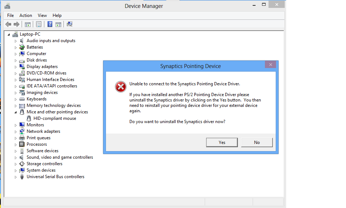This screenshot has width=346, height=208.
Task: Click the printer icon for Print queues
Action: [22, 138]
